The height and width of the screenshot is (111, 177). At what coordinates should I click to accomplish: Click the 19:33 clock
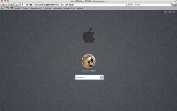172,12
